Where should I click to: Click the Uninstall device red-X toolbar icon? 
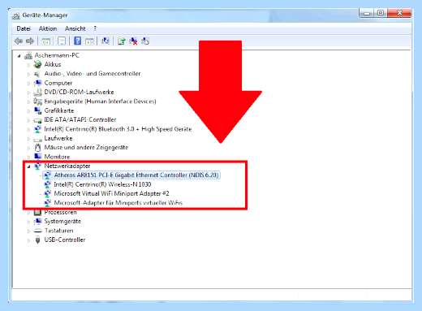click(133, 41)
